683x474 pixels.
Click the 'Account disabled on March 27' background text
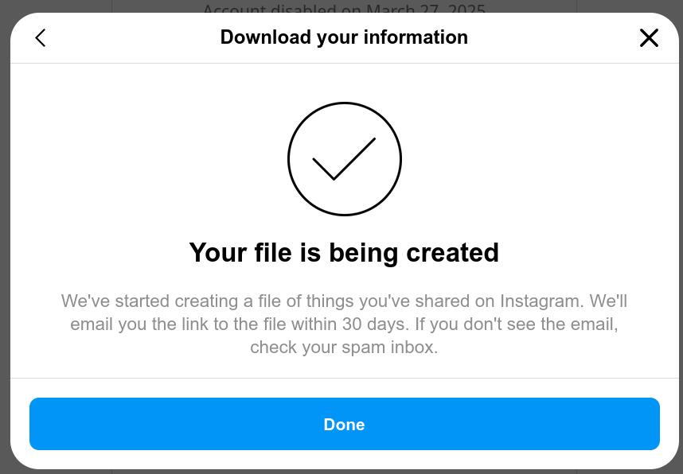344,8
